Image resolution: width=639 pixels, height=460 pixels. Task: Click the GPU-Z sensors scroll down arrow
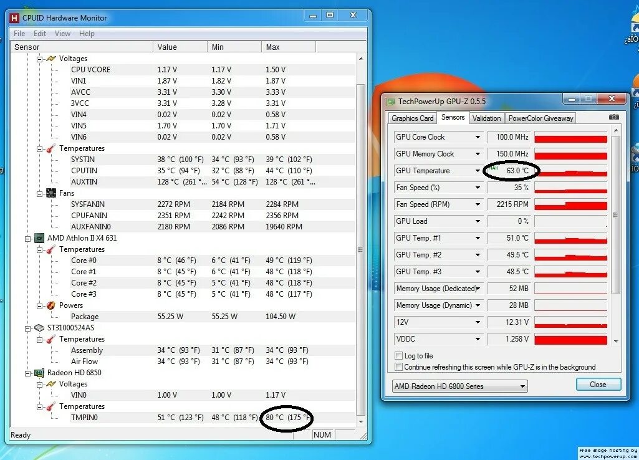(x=616, y=341)
